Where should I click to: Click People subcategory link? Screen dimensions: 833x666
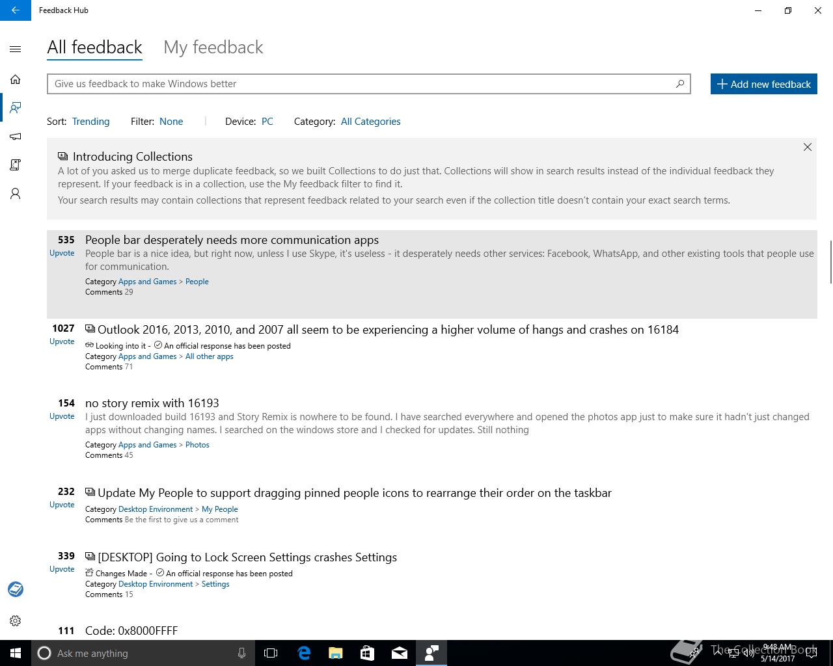[197, 282]
